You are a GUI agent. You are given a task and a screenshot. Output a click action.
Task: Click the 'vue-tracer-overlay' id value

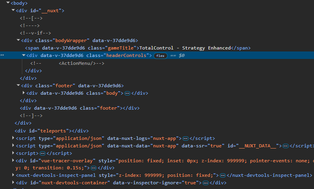click(x=67, y=161)
